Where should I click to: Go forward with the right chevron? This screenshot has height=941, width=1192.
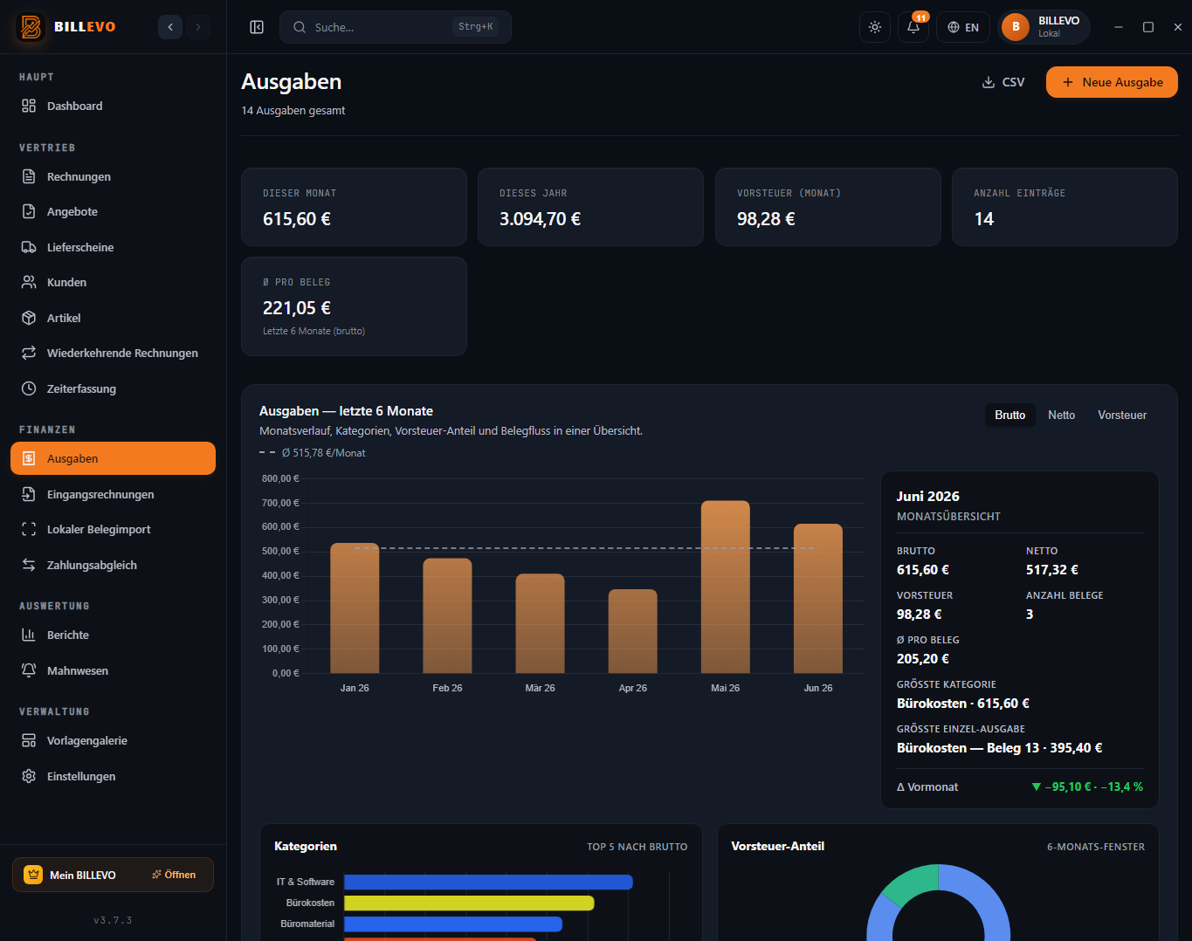198,27
